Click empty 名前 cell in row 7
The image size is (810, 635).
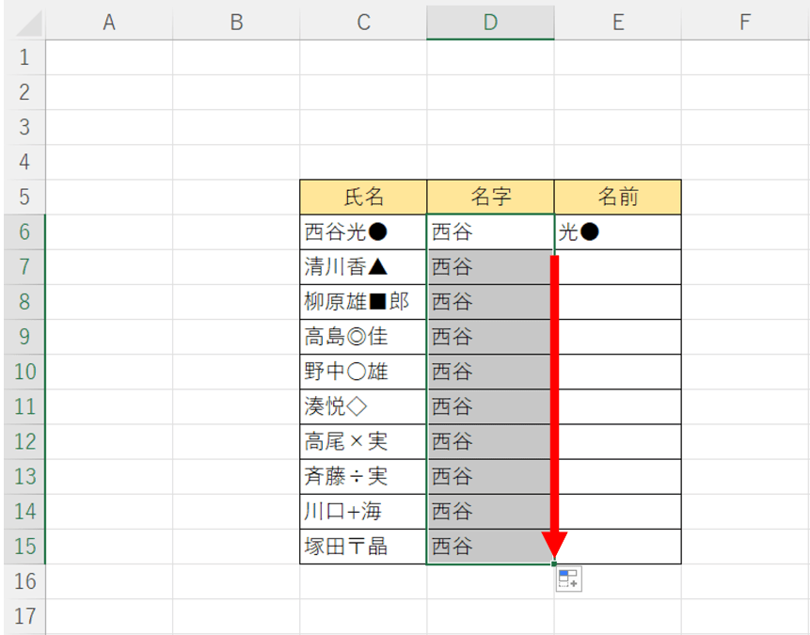(x=618, y=266)
